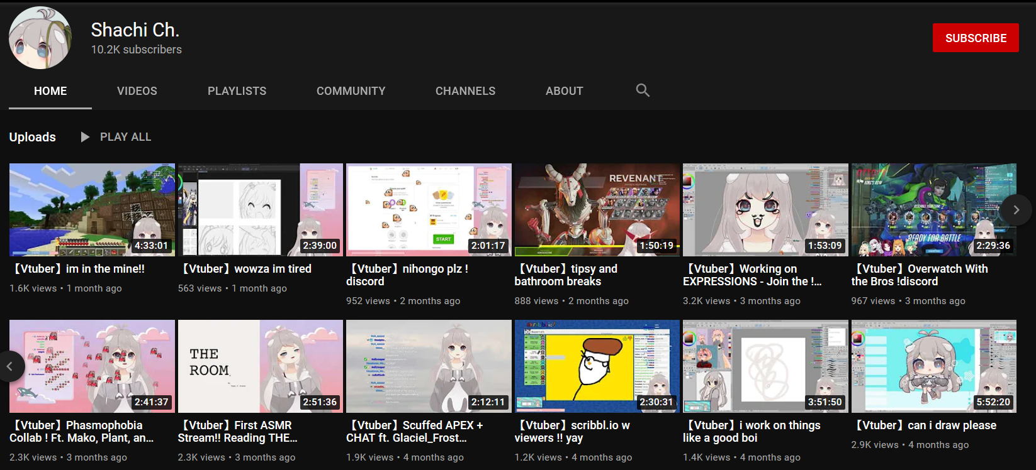
Task: Go to the Community tab
Action: click(x=351, y=91)
